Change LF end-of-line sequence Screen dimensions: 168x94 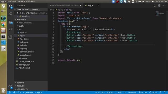tap(125, 92)
